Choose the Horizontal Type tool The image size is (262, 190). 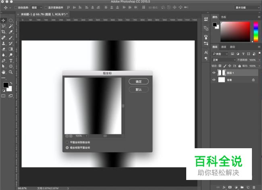click(10, 60)
